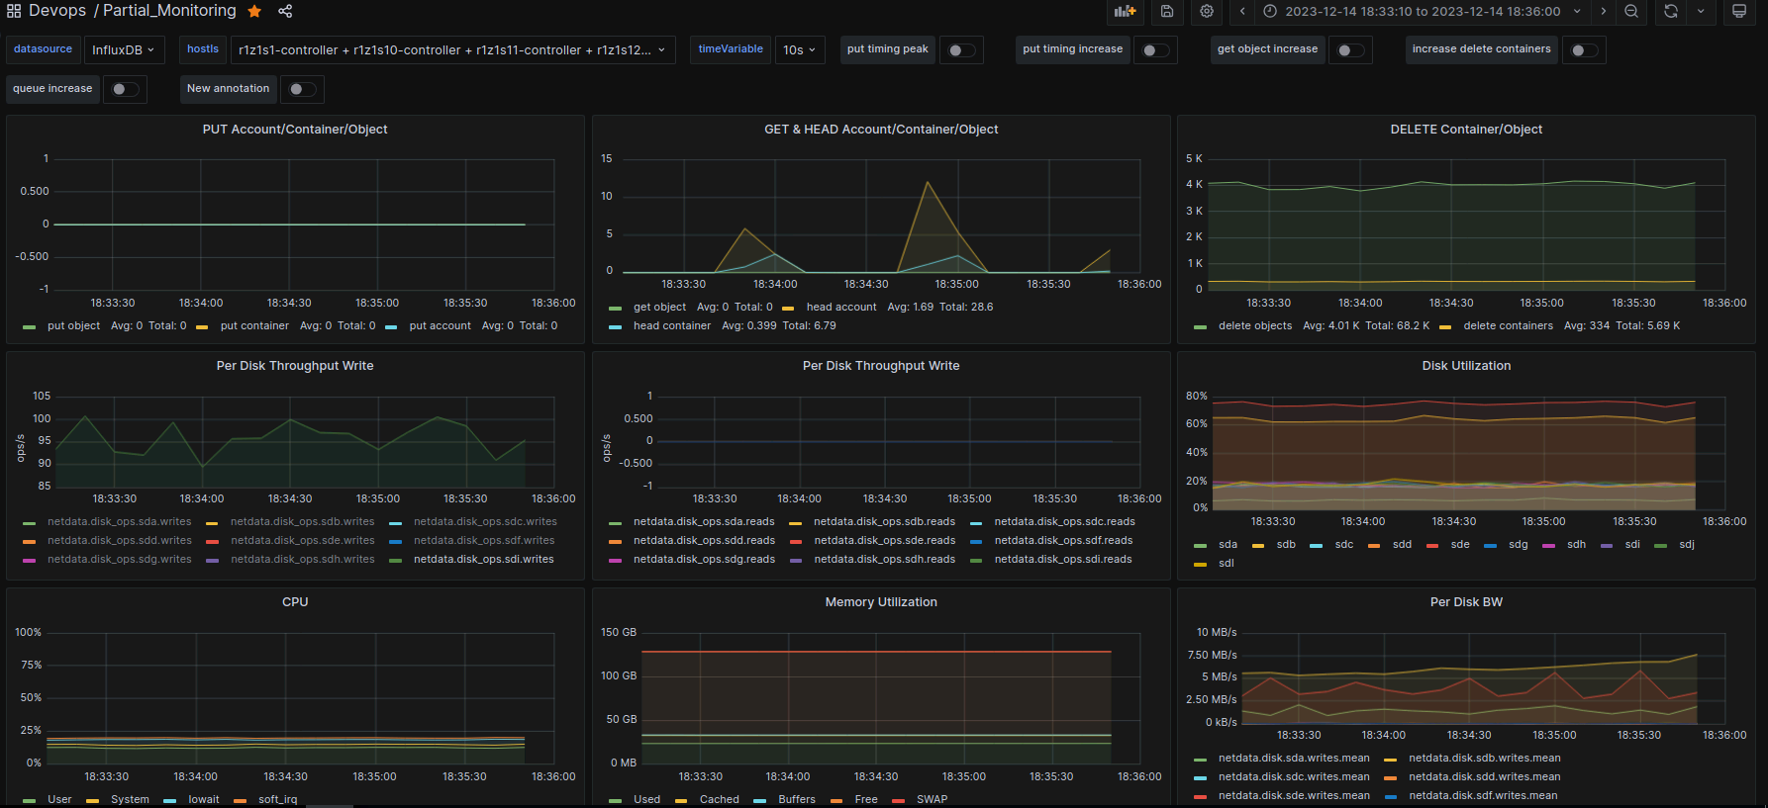Viewport: 1768px width, 808px height.
Task: Click the Add panel icon
Action: [x=1125, y=11]
